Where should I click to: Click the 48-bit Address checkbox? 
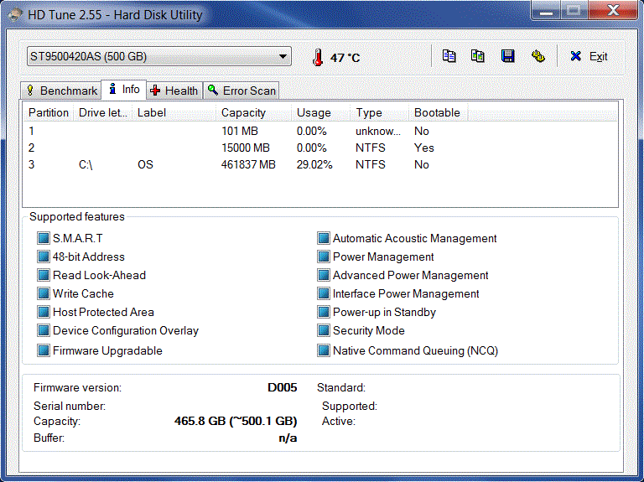point(43,257)
